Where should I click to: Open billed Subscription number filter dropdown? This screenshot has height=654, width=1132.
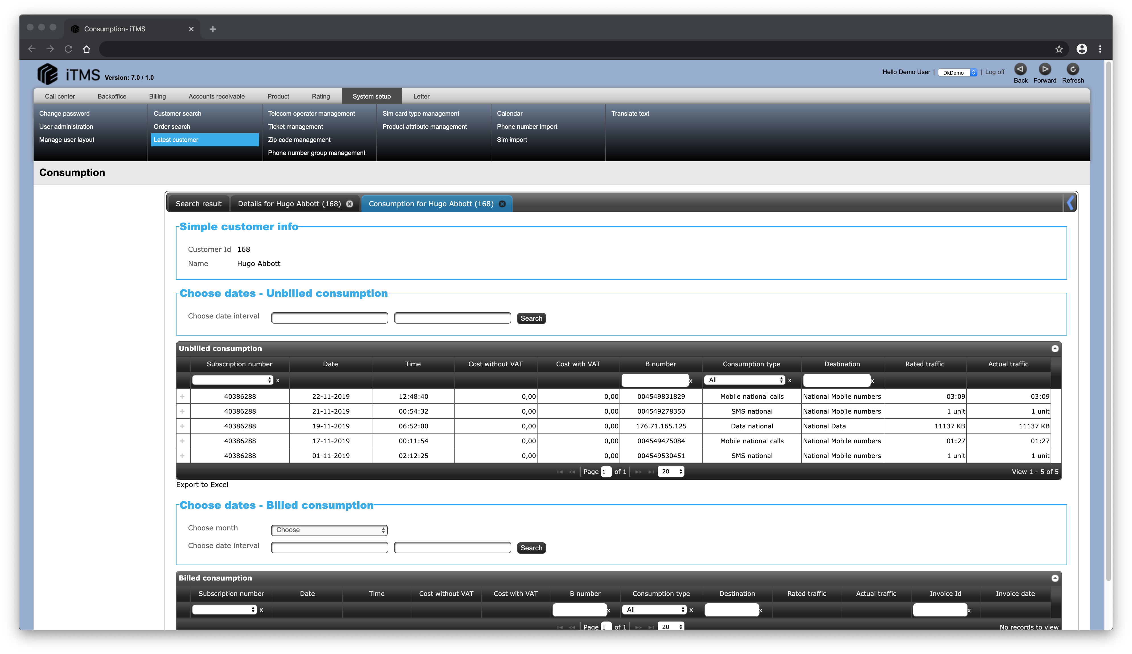224,610
